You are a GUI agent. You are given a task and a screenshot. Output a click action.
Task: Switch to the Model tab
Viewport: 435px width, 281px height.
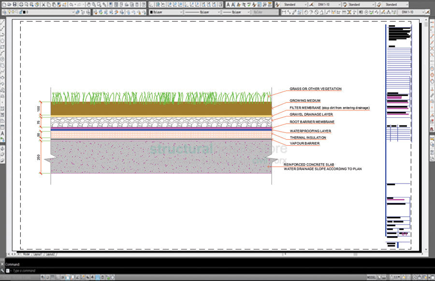[26, 253]
